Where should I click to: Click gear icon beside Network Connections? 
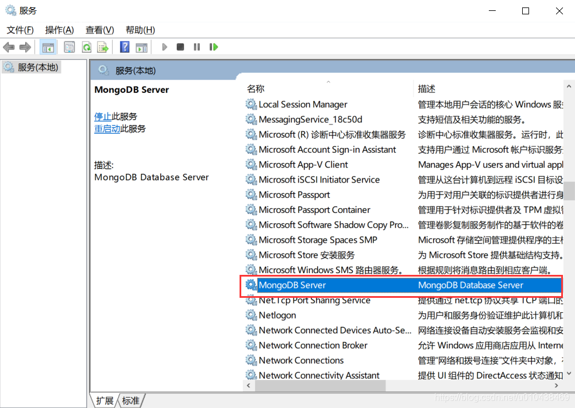251,360
